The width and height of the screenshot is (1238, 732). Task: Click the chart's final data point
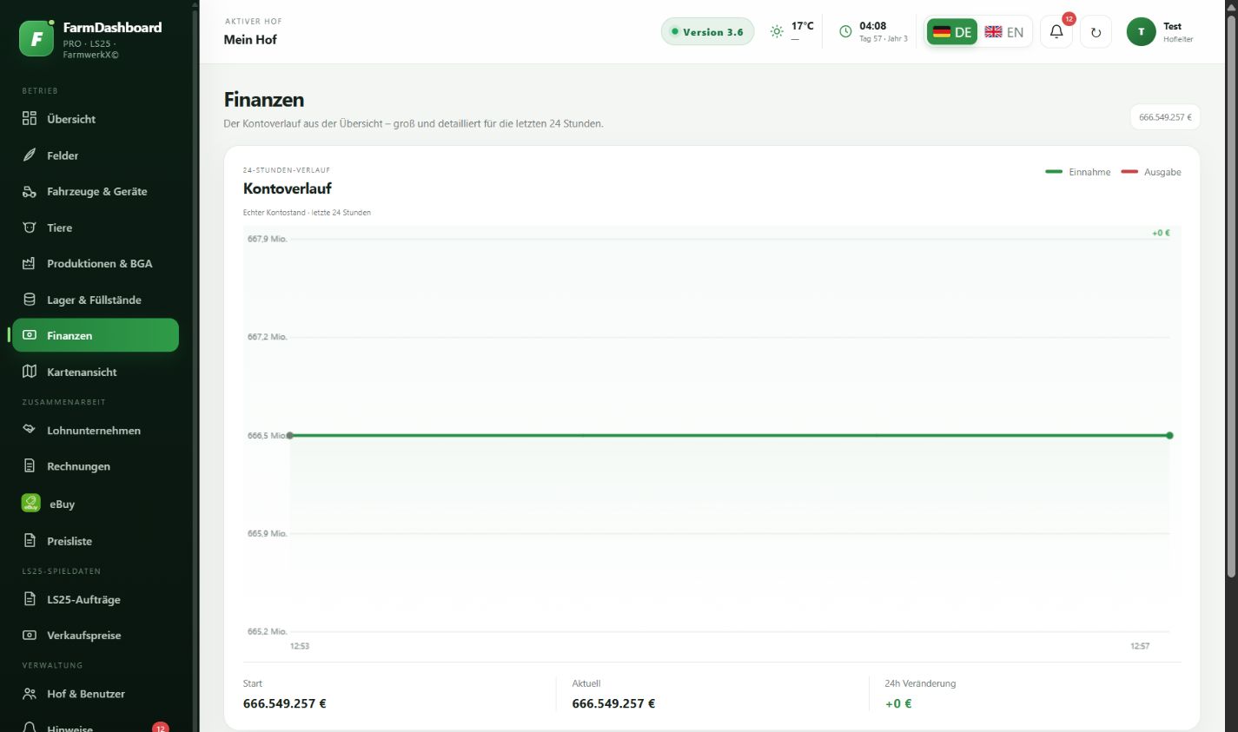coord(1169,435)
